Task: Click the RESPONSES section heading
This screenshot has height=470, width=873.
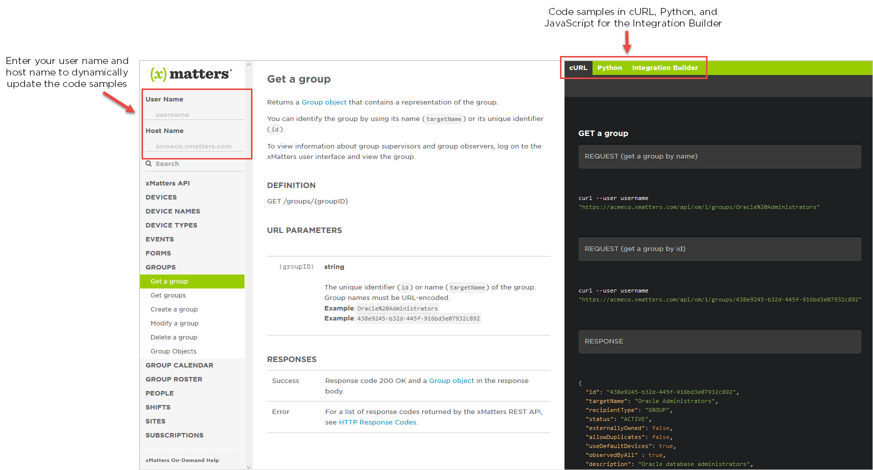Action: coord(291,359)
